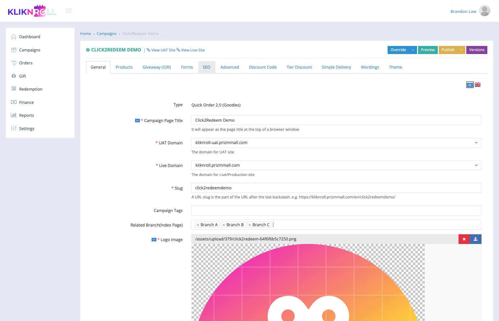Click the Campaigns gift box icon
This screenshot has height=321, width=499.
point(14,50)
